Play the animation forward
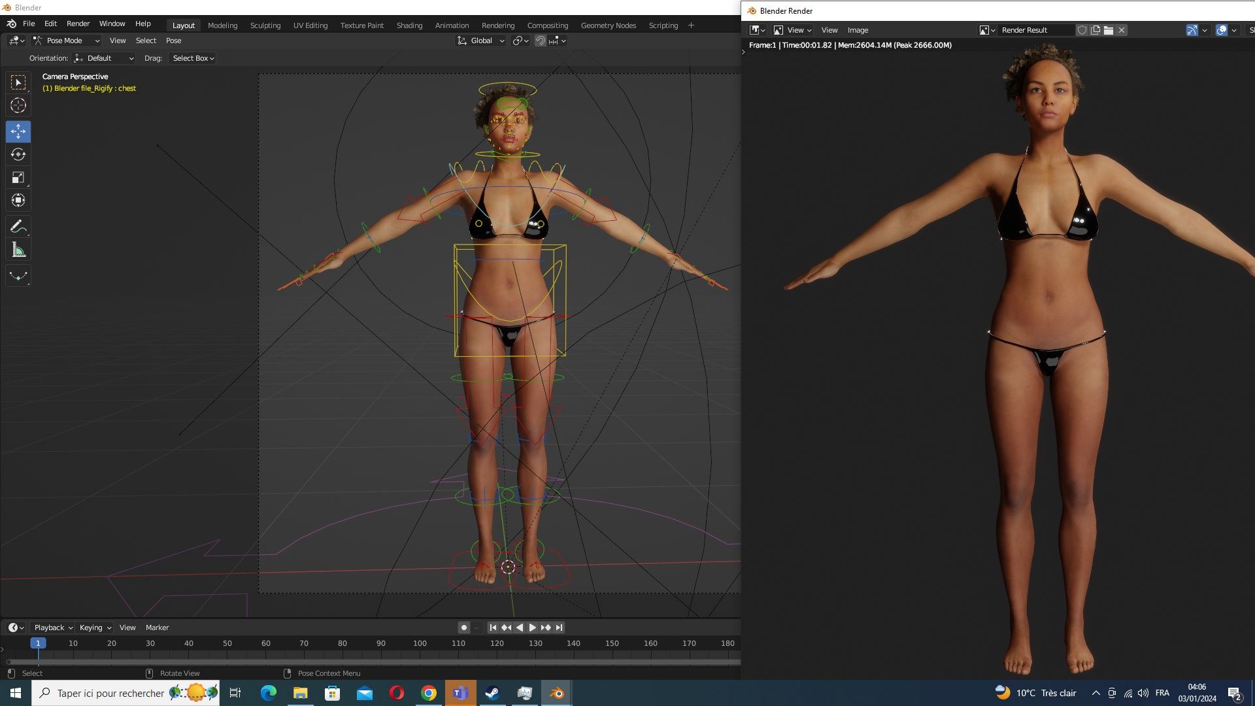This screenshot has height=706, width=1255. click(x=532, y=628)
